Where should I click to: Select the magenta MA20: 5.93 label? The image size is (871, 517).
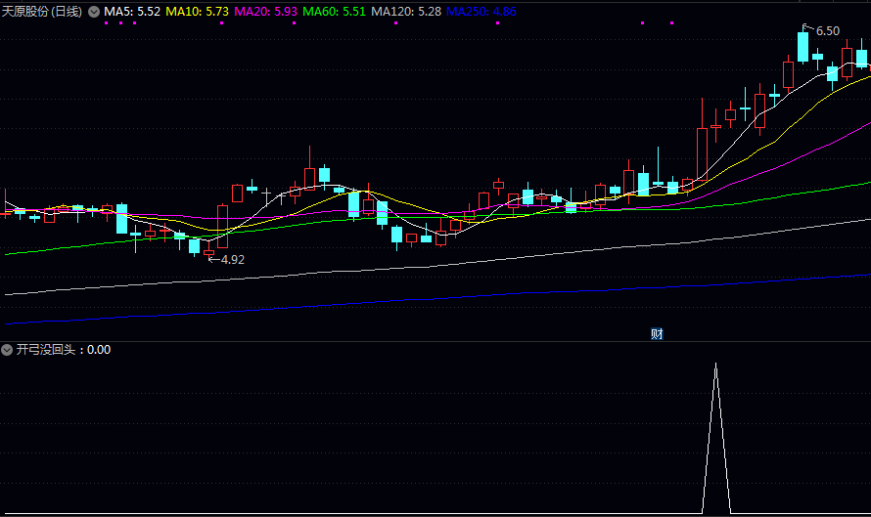(x=266, y=12)
